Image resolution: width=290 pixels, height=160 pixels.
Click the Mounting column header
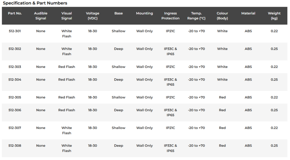pyautogui.click(x=144, y=13)
